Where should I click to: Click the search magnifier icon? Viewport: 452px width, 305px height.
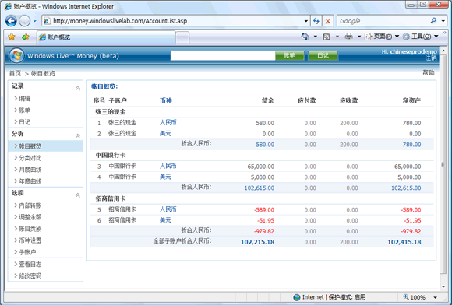[x=433, y=21]
